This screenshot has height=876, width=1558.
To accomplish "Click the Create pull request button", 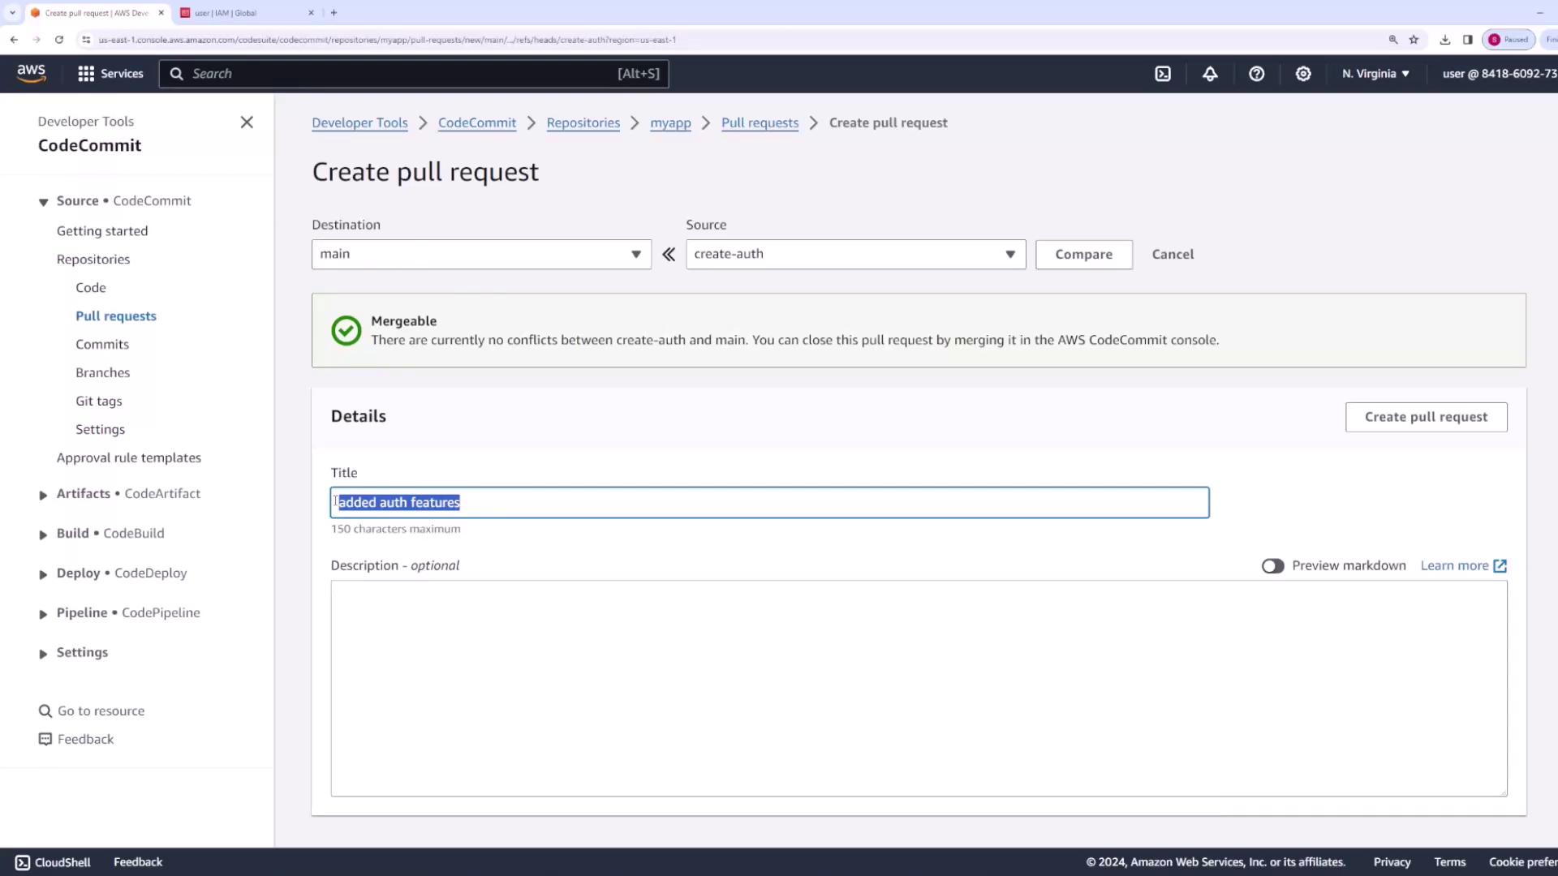I will (x=1426, y=417).
